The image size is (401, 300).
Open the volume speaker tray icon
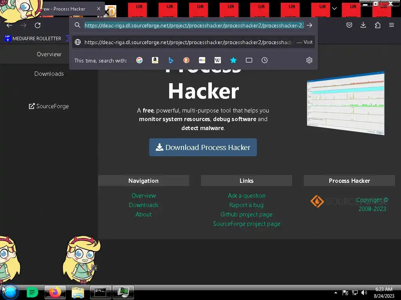[364, 293]
